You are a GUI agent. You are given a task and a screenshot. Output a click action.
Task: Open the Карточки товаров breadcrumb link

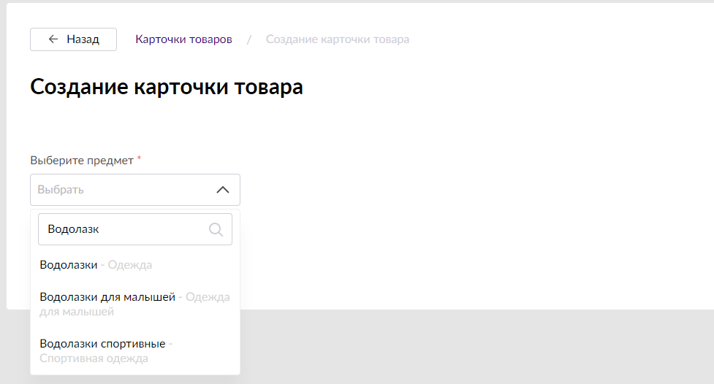(183, 39)
